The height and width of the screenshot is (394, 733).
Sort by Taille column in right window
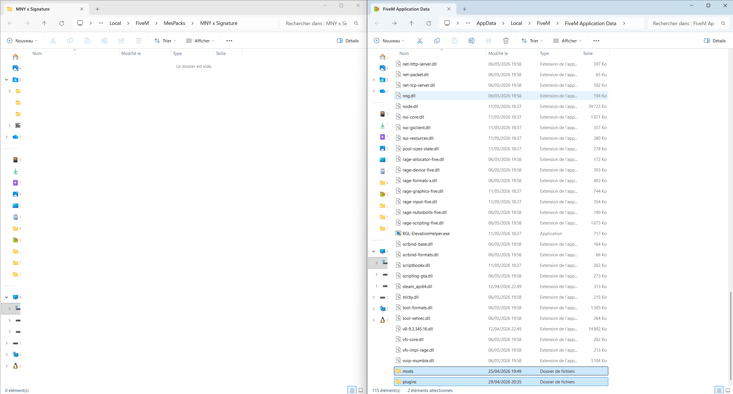click(595, 53)
